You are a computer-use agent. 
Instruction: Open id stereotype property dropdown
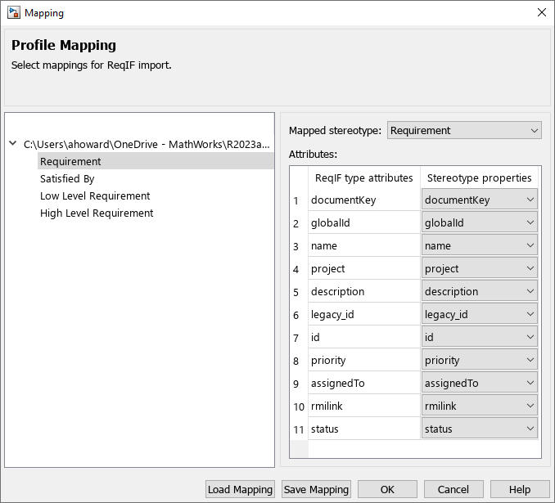(x=479, y=338)
